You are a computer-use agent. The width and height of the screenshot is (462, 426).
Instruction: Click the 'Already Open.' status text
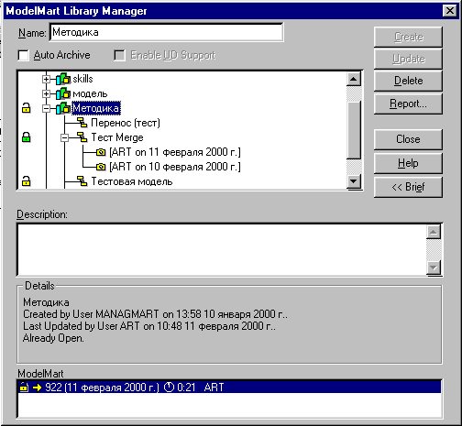coord(53,338)
